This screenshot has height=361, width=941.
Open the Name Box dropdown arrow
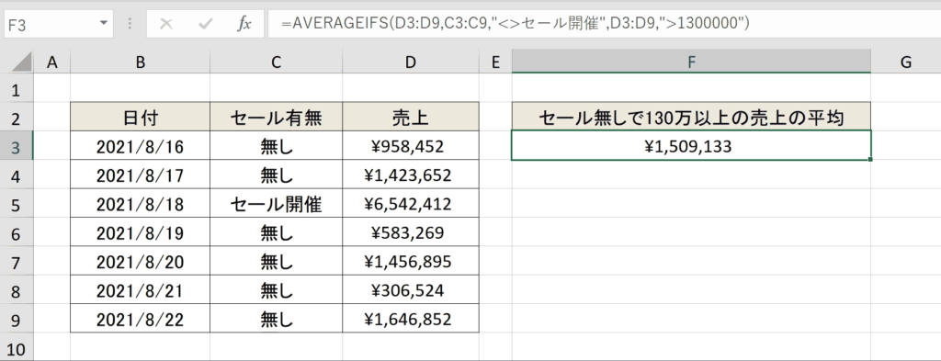tap(104, 23)
